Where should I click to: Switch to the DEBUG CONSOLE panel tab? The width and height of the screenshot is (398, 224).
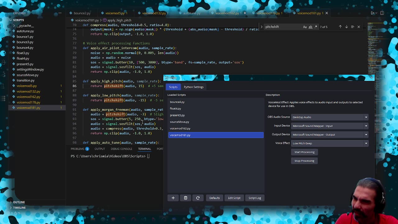tap(121, 149)
